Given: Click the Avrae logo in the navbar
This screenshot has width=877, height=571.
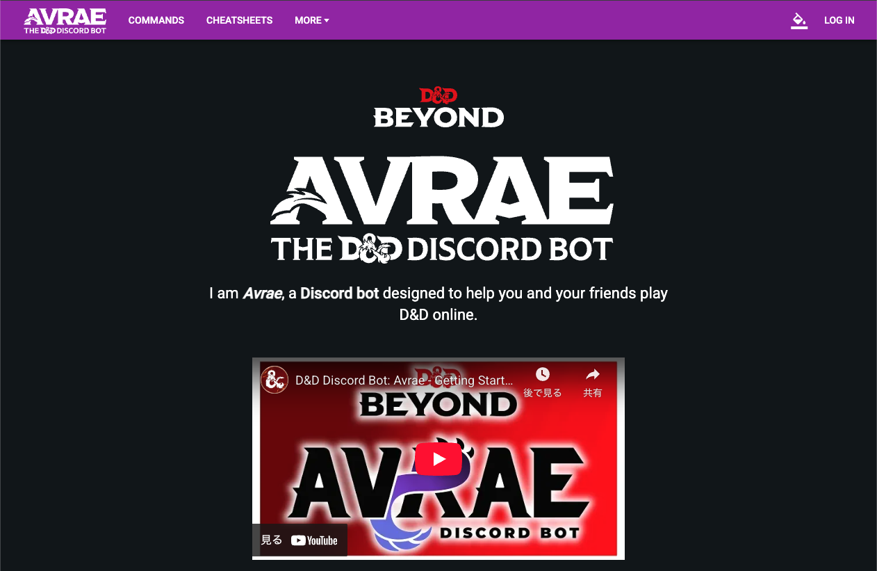Looking at the screenshot, I should click(65, 21).
